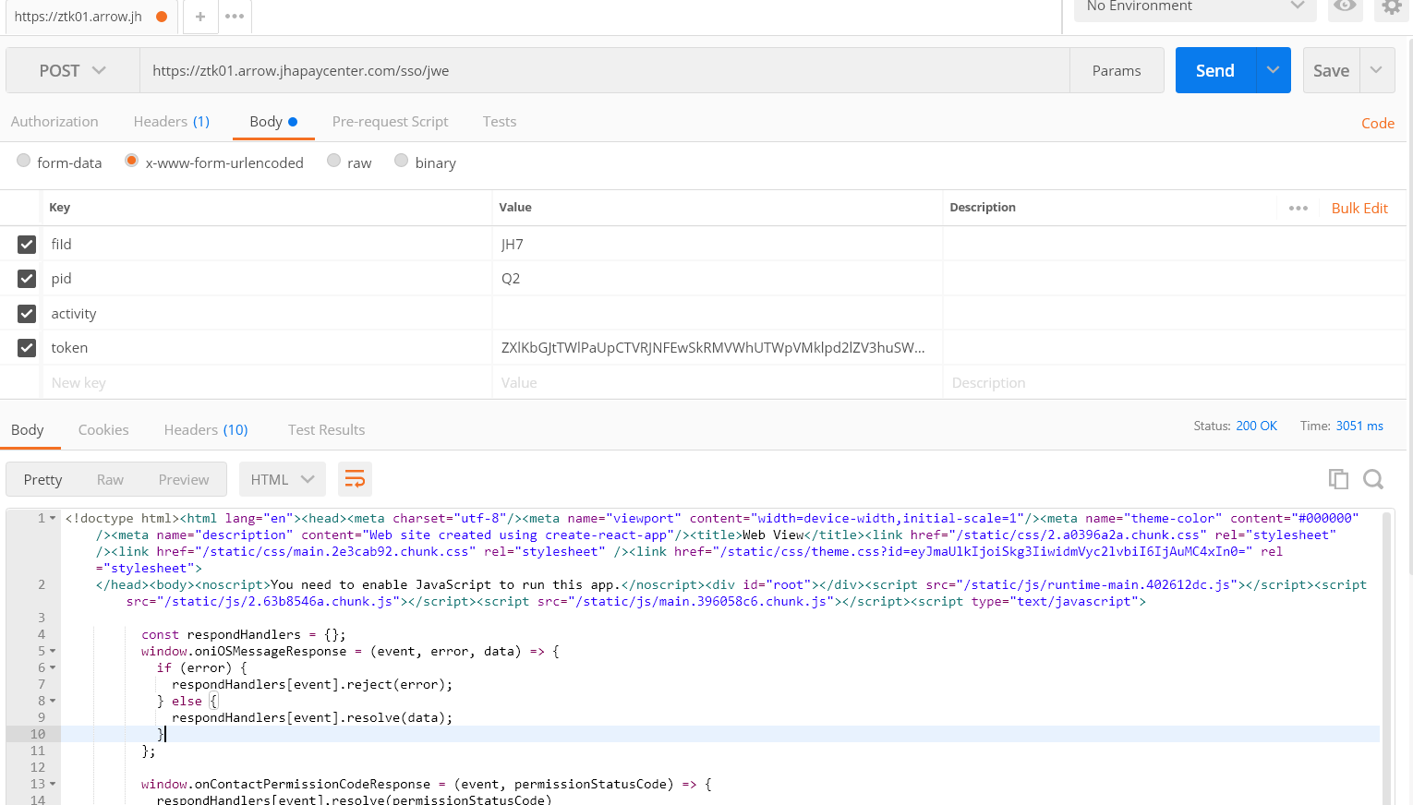Open the tab options ellipsis menu
Screen dimensions: 1413x805
tap(235, 17)
